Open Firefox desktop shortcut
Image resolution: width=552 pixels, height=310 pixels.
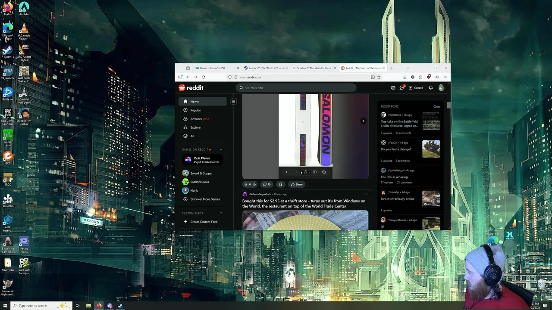click(8, 9)
